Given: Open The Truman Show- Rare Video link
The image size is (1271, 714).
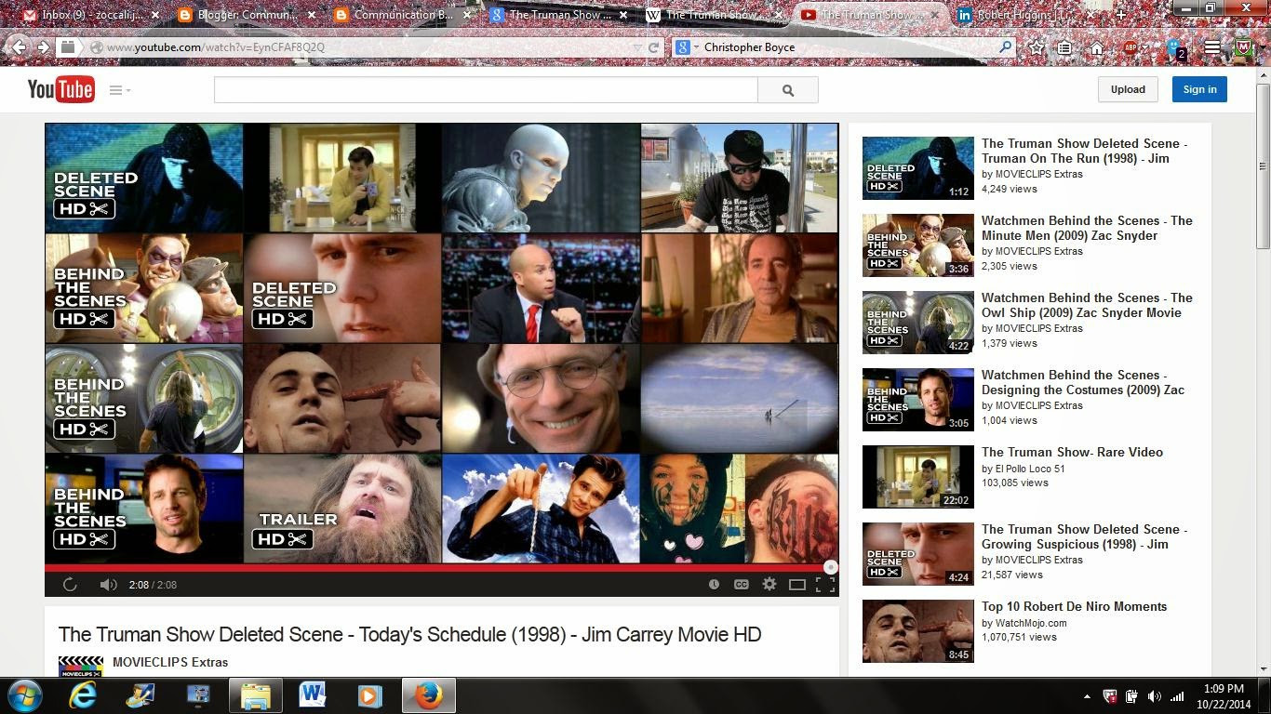Looking at the screenshot, I should coord(1072,452).
